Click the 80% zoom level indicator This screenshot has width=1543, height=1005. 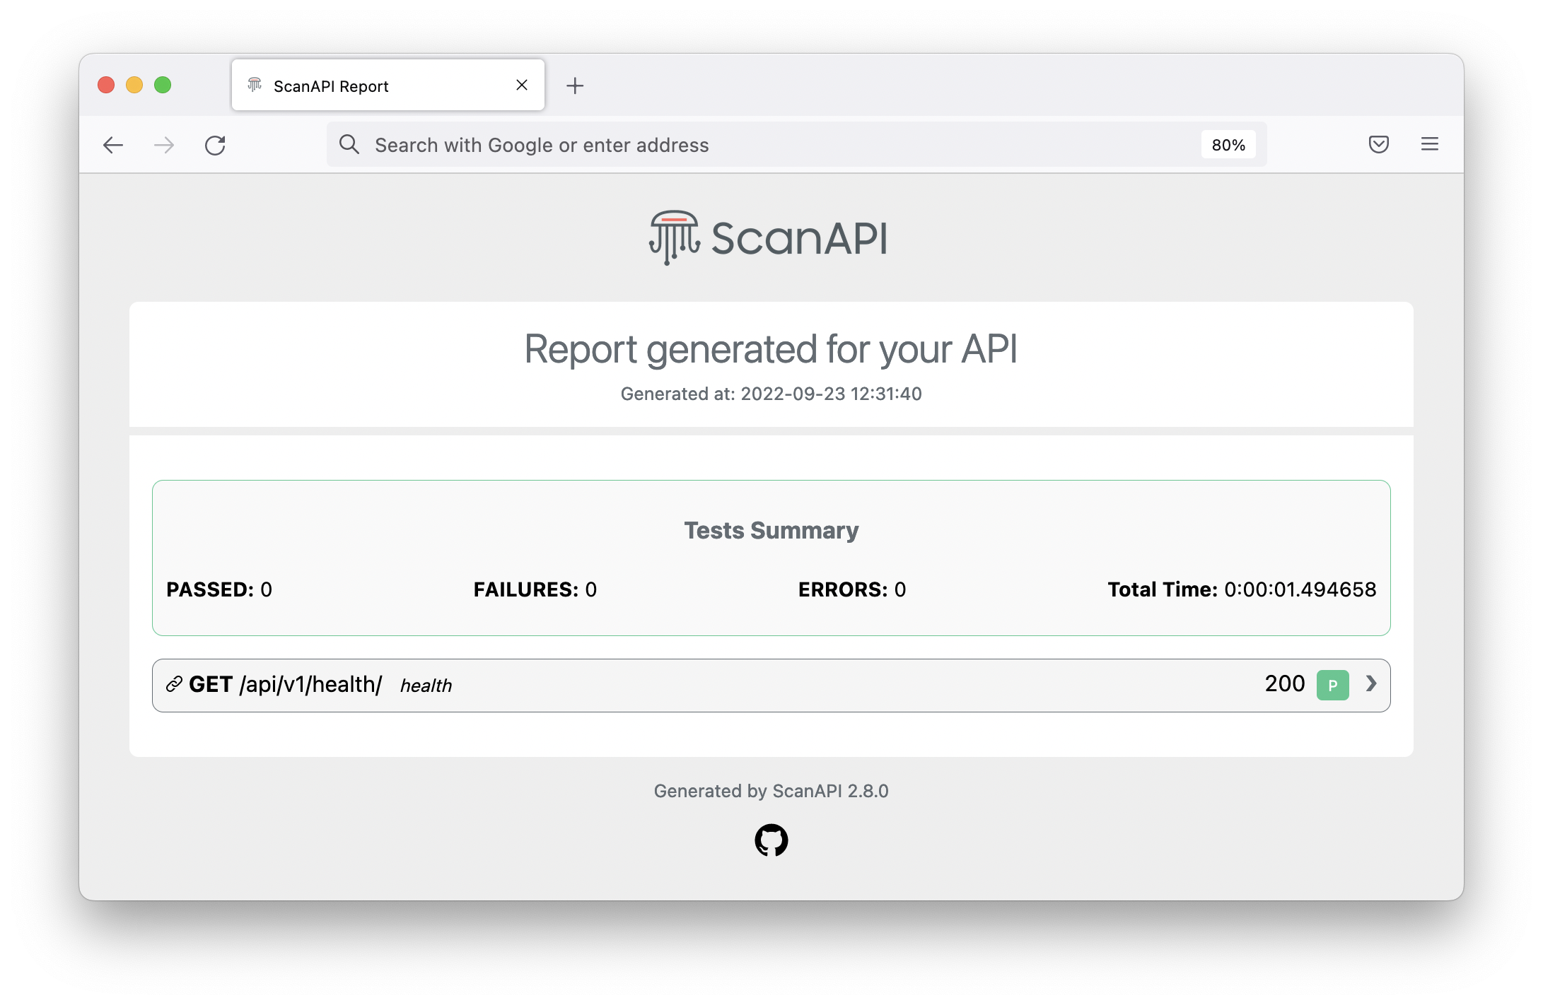tap(1228, 144)
